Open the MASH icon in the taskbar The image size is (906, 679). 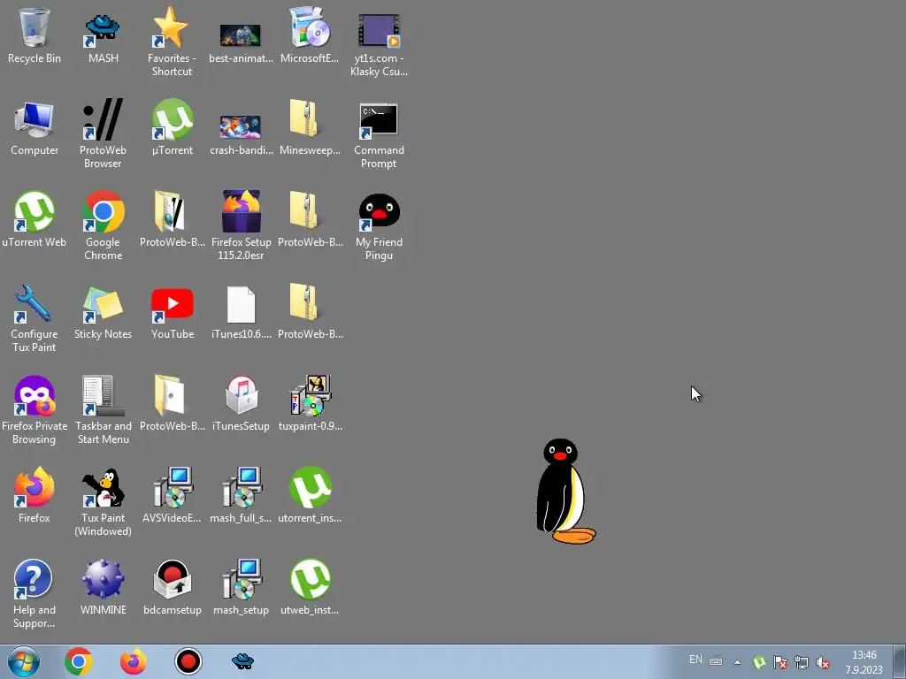[x=242, y=661]
